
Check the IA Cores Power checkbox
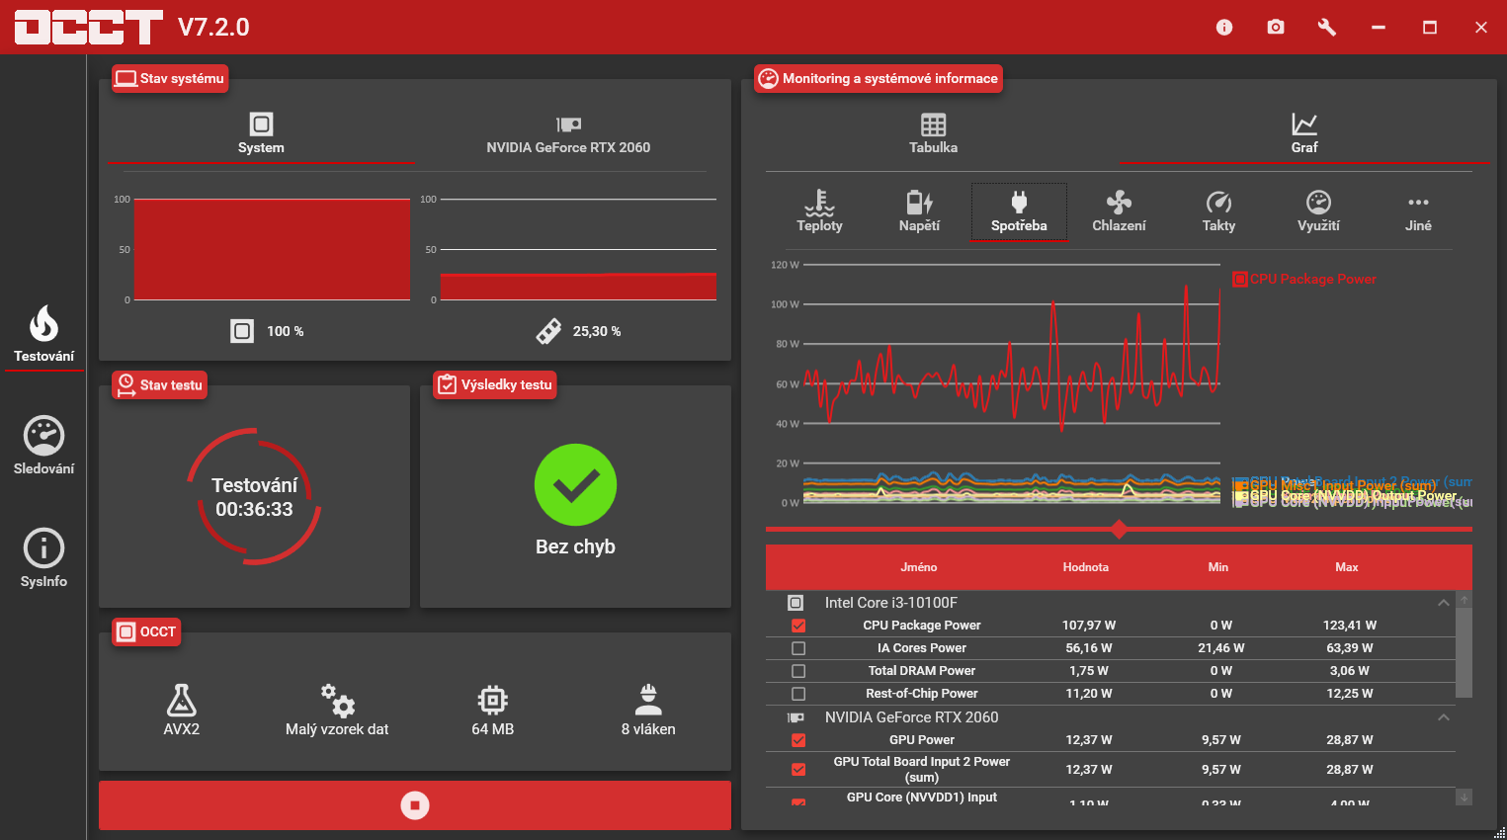tap(798, 648)
